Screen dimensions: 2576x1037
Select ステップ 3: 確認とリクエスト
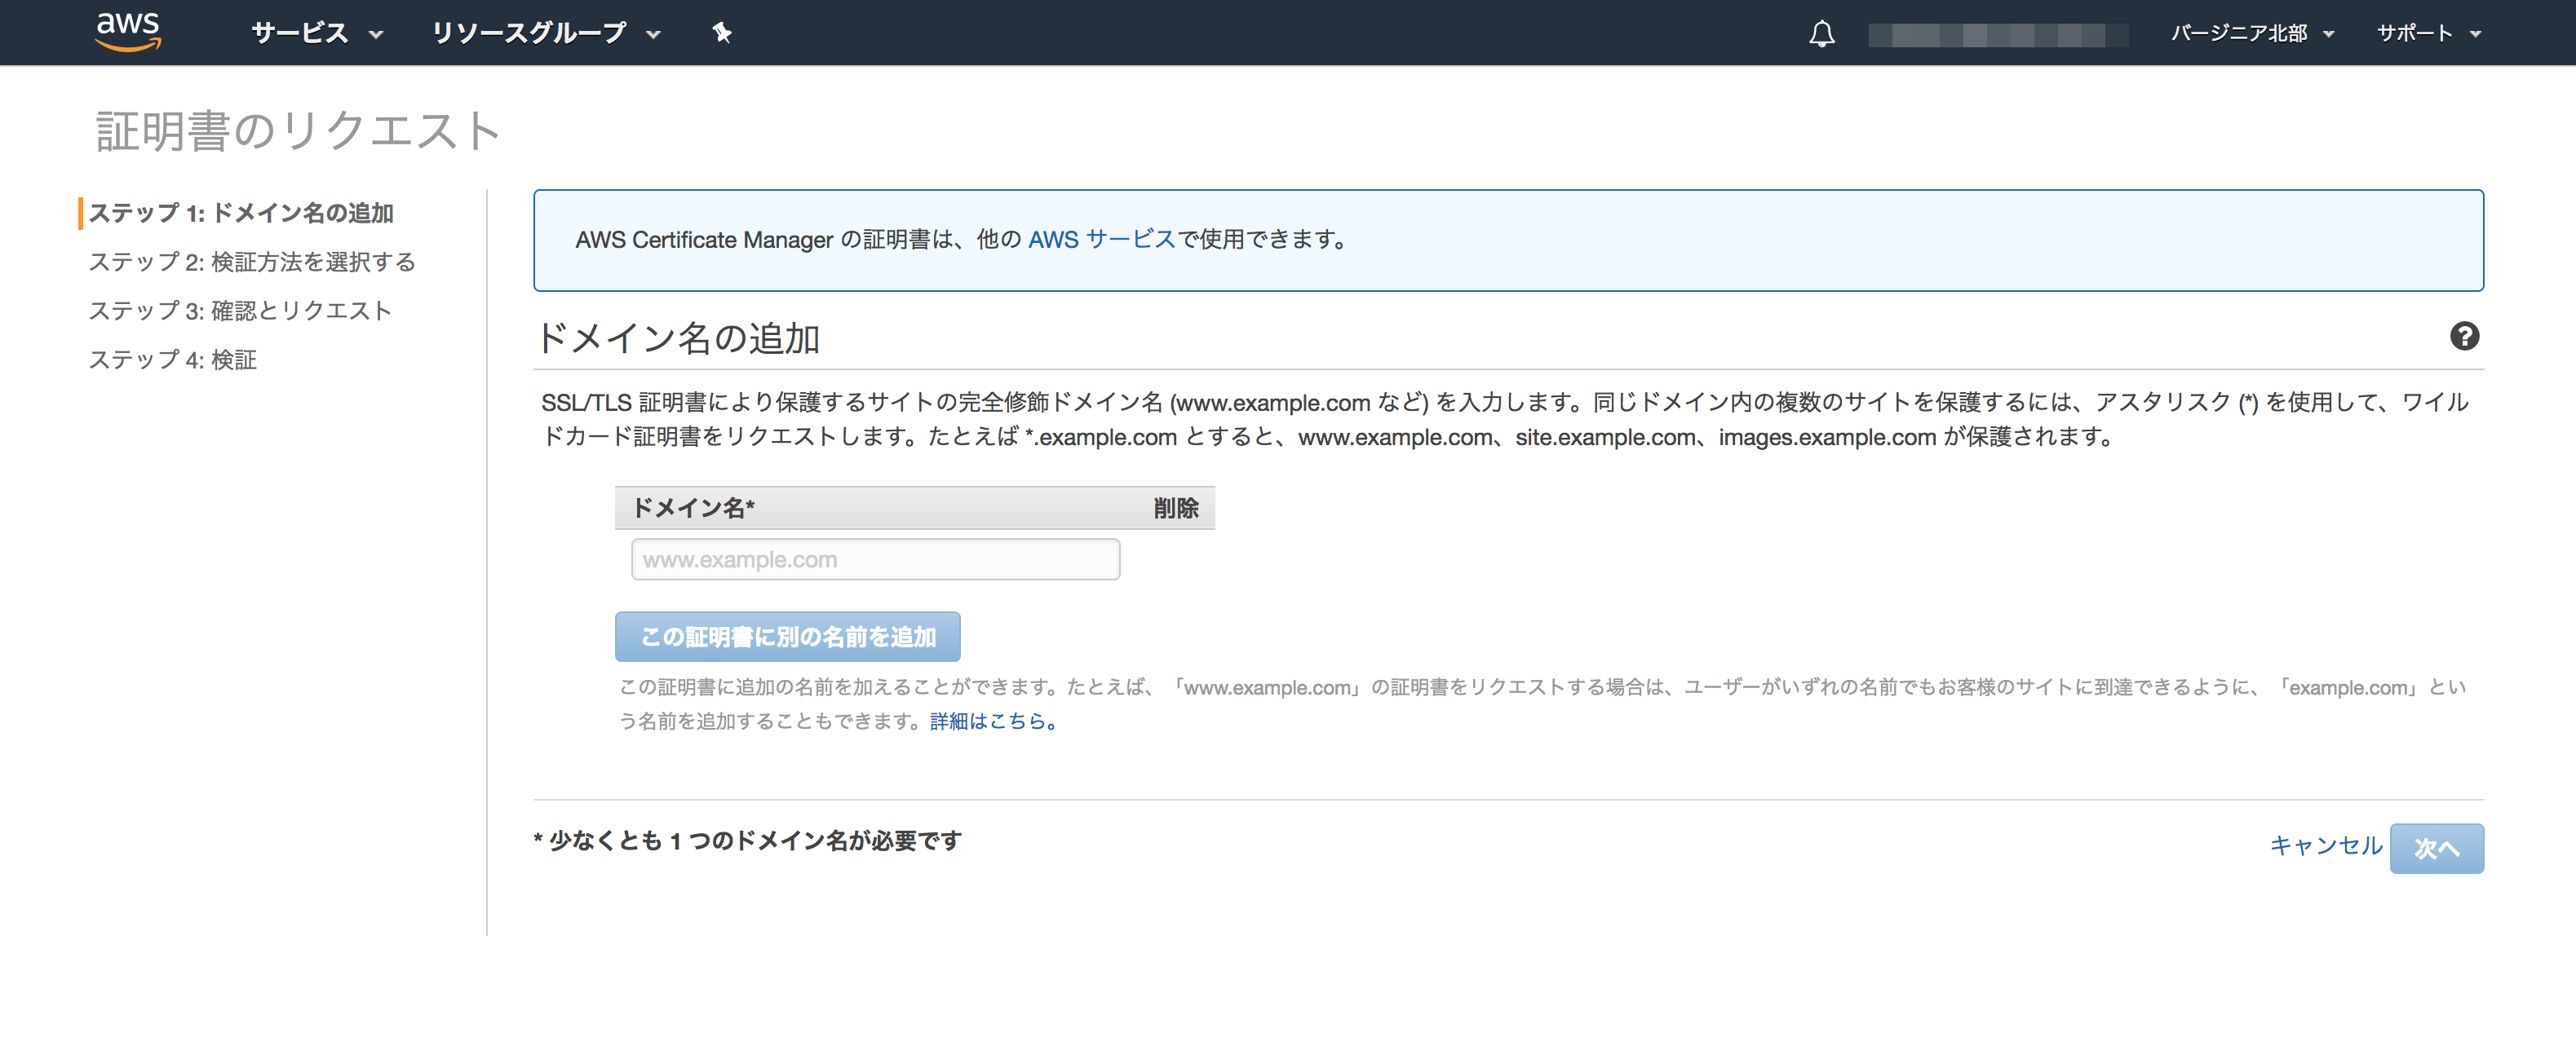point(240,311)
